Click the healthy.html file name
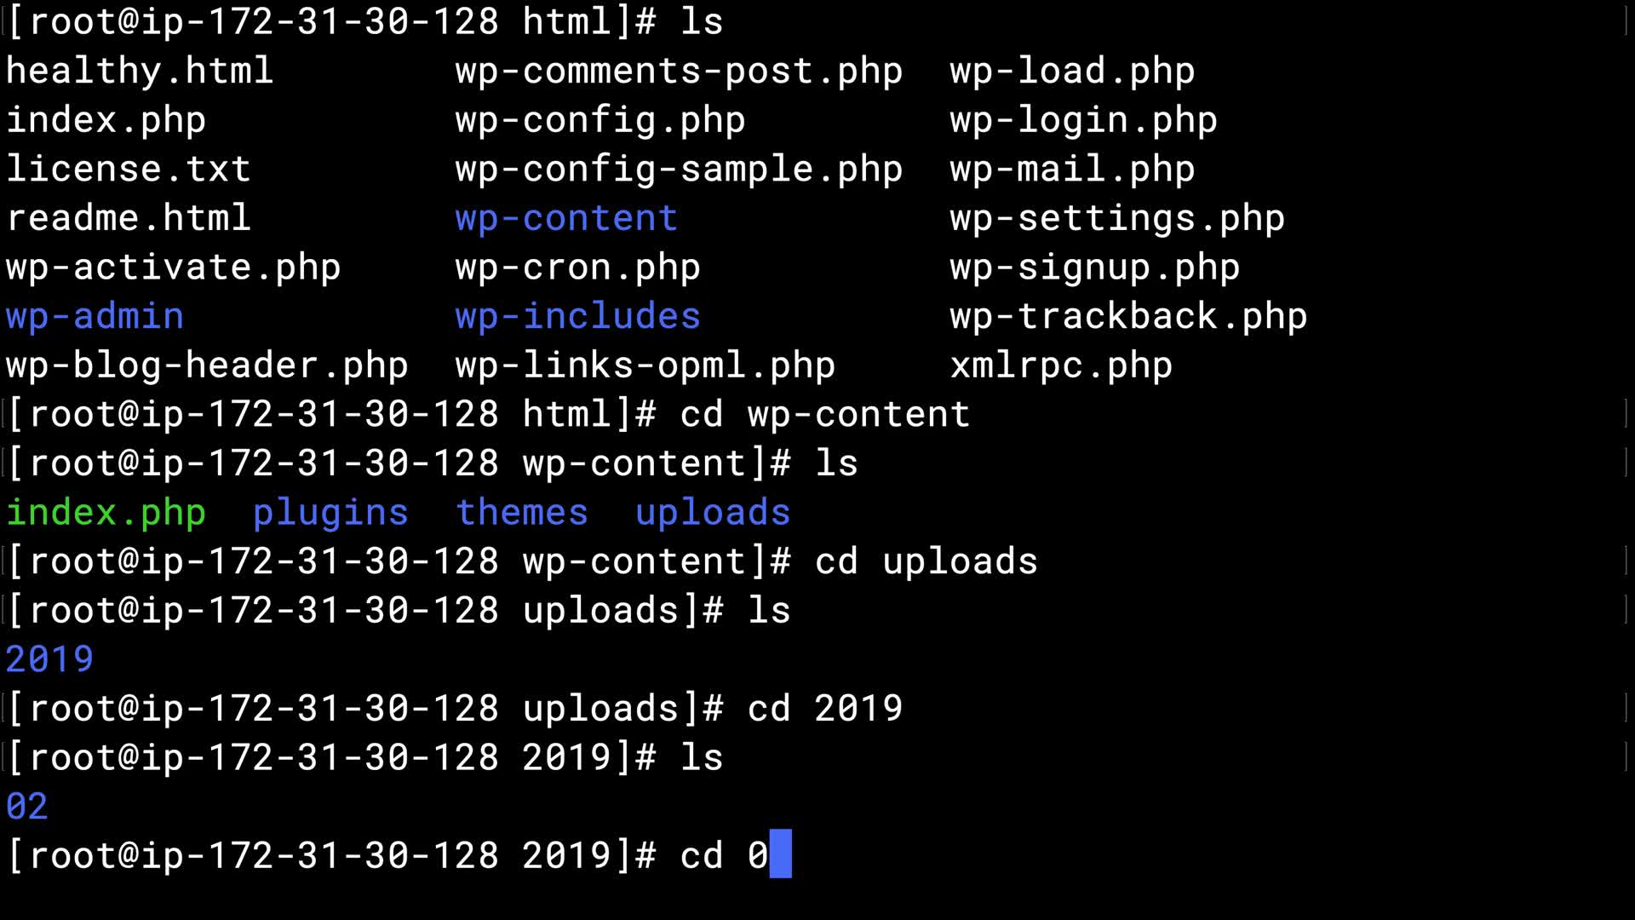Viewport: 1635px width, 920px height. (139, 71)
